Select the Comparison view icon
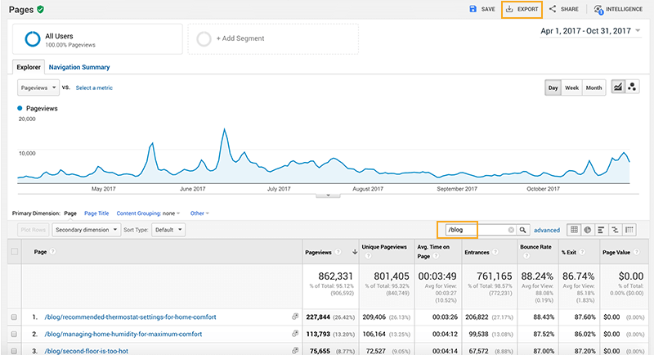This screenshot has width=654, height=355. 615,229
